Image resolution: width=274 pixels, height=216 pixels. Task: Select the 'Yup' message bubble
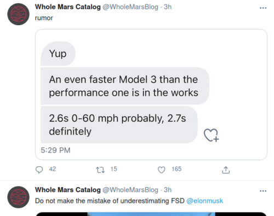click(58, 54)
